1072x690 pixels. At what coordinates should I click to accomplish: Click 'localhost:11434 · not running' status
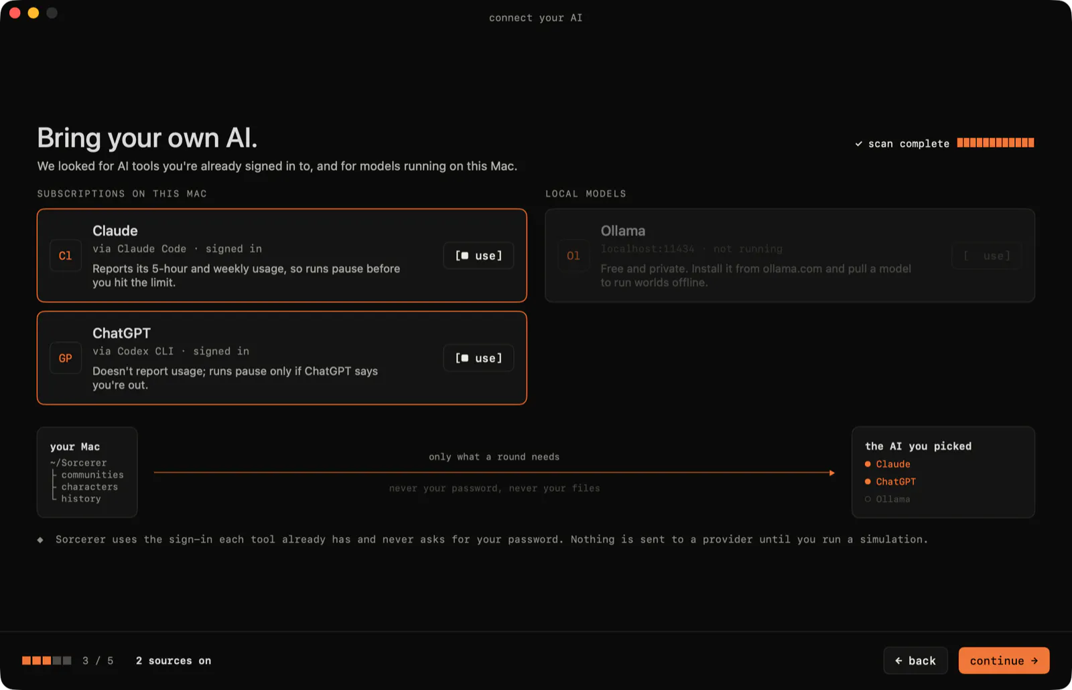pos(691,249)
